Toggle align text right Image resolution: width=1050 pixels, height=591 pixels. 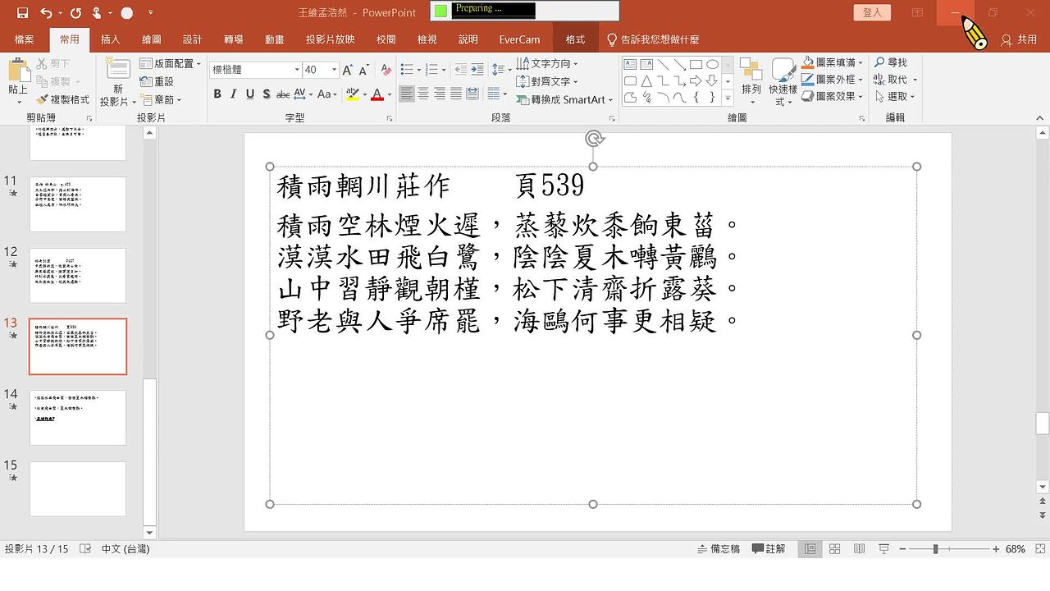click(440, 94)
